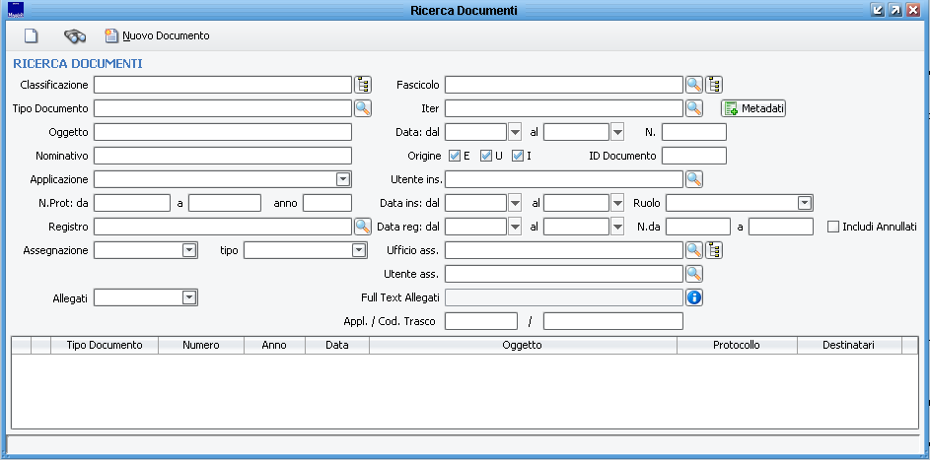Click the Full Text Allegati info icon

click(694, 297)
